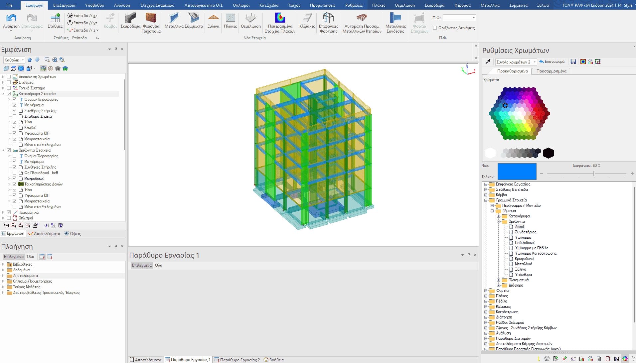636x363 pixels.
Task: Expand the Φορτία folder in color tree
Action: click(486, 291)
